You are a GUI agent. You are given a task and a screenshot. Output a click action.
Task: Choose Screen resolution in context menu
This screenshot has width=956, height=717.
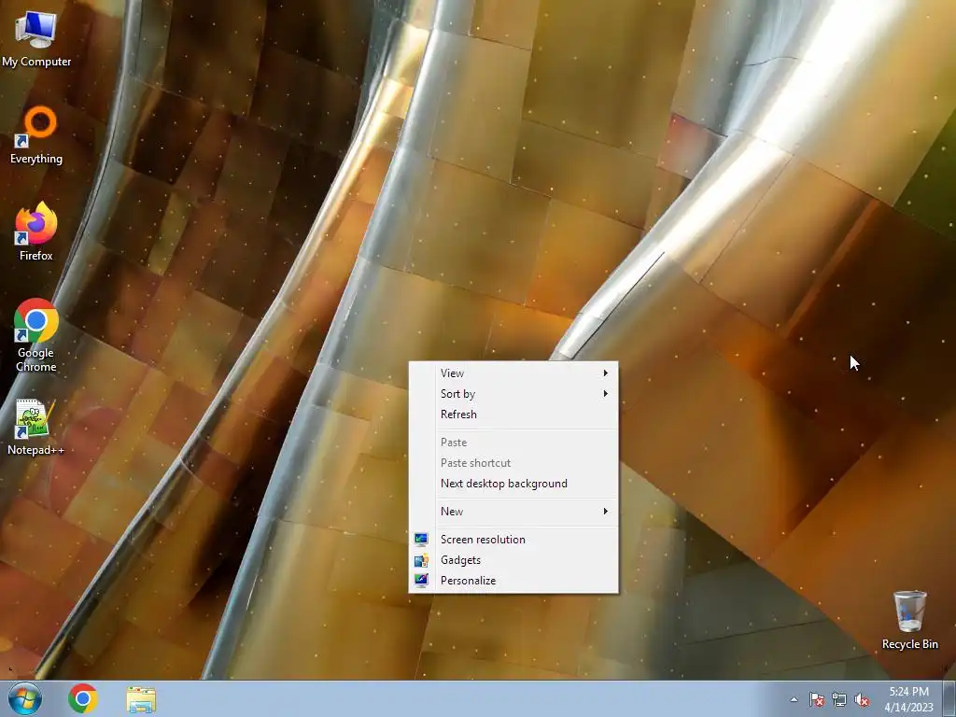(513, 540)
